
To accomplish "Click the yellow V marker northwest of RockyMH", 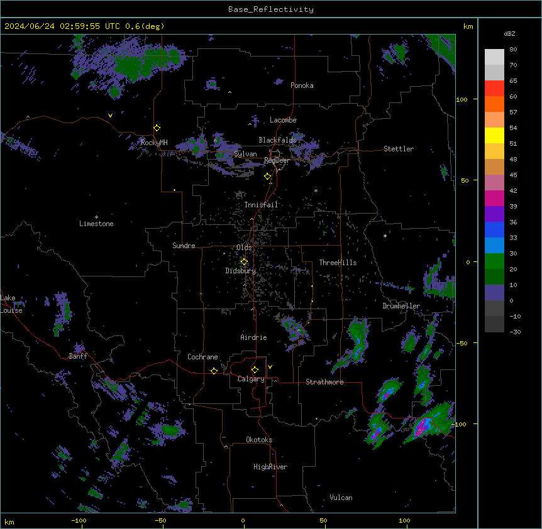I will pos(110,116).
